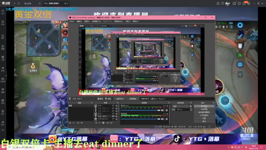Open microphone/Aux audio settings gear
266x150 pixels.
pos(167,110)
